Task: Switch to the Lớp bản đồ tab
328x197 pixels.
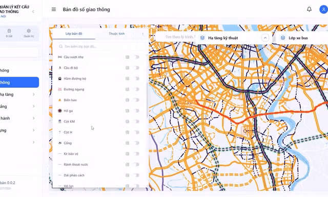Action: (74, 34)
